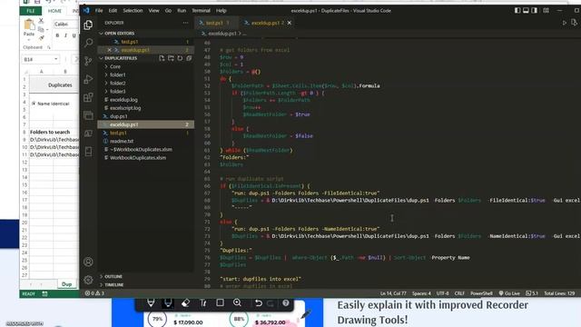Toggle the primary side bar layout icon
Viewport: 581px width, 327px height.
click(517, 10)
